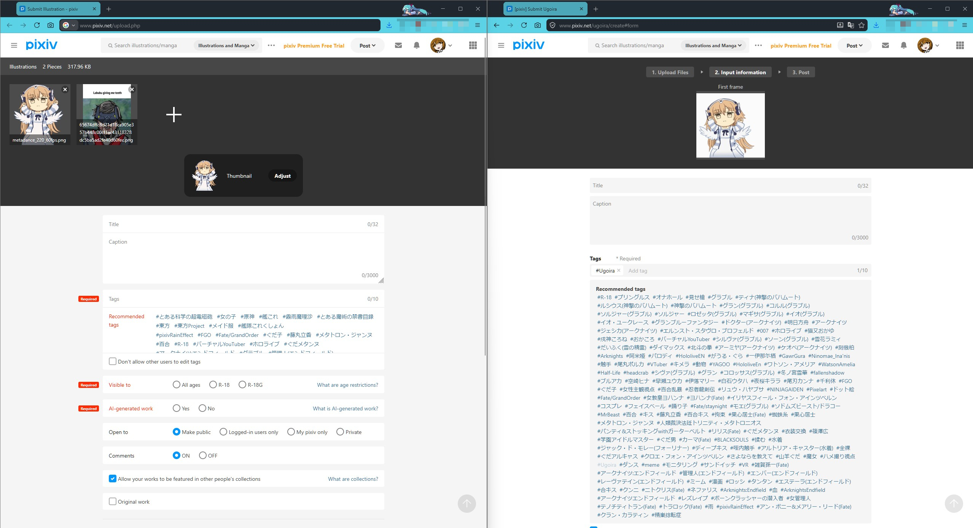The height and width of the screenshot is (528, 973).
Task: Expand search engine dropdown in left address bar
Action: pyautogui.click(x=69, y=25)
